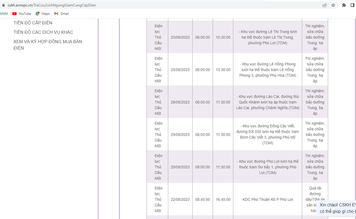Open the Extensions puzzle icon

tap(344, 5)
